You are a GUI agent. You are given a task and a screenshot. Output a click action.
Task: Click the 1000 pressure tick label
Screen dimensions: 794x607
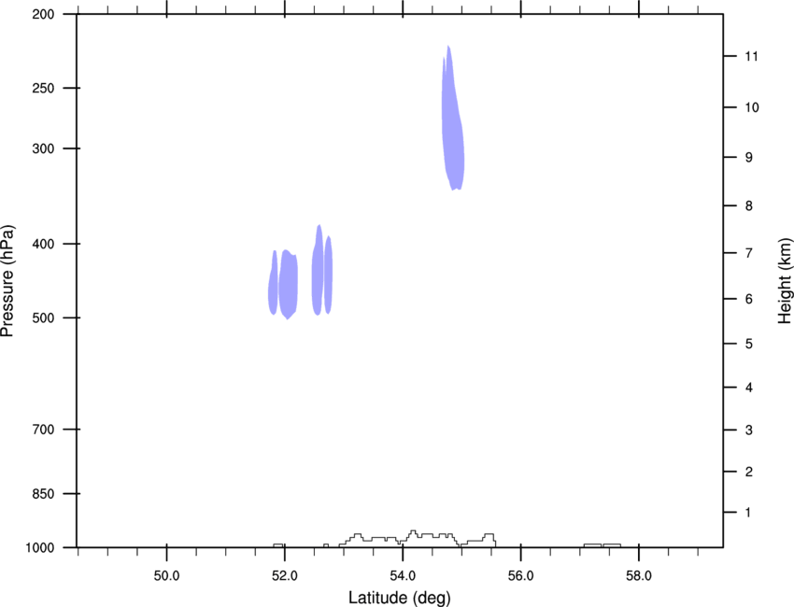pos(40,548)
